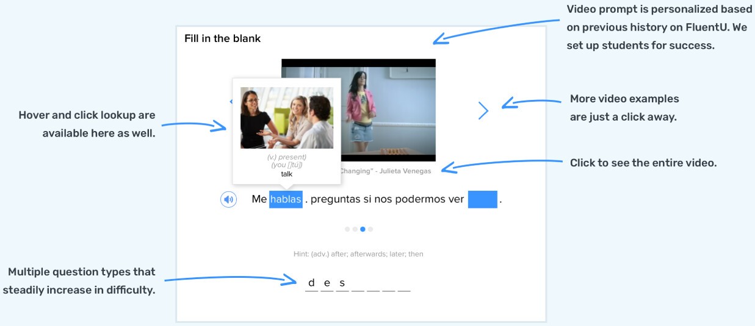
Task: Click the conversation photo in the lookup popup
Action: coord(287,118)
